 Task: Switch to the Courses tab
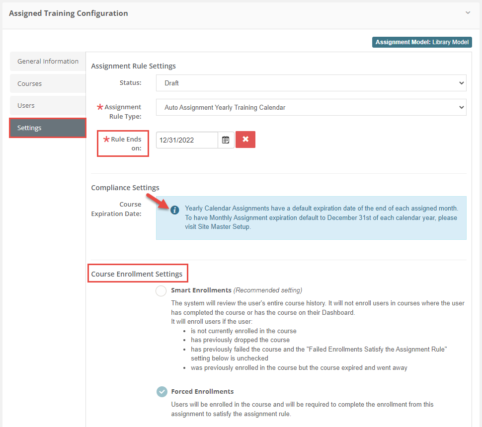point(47,83)
